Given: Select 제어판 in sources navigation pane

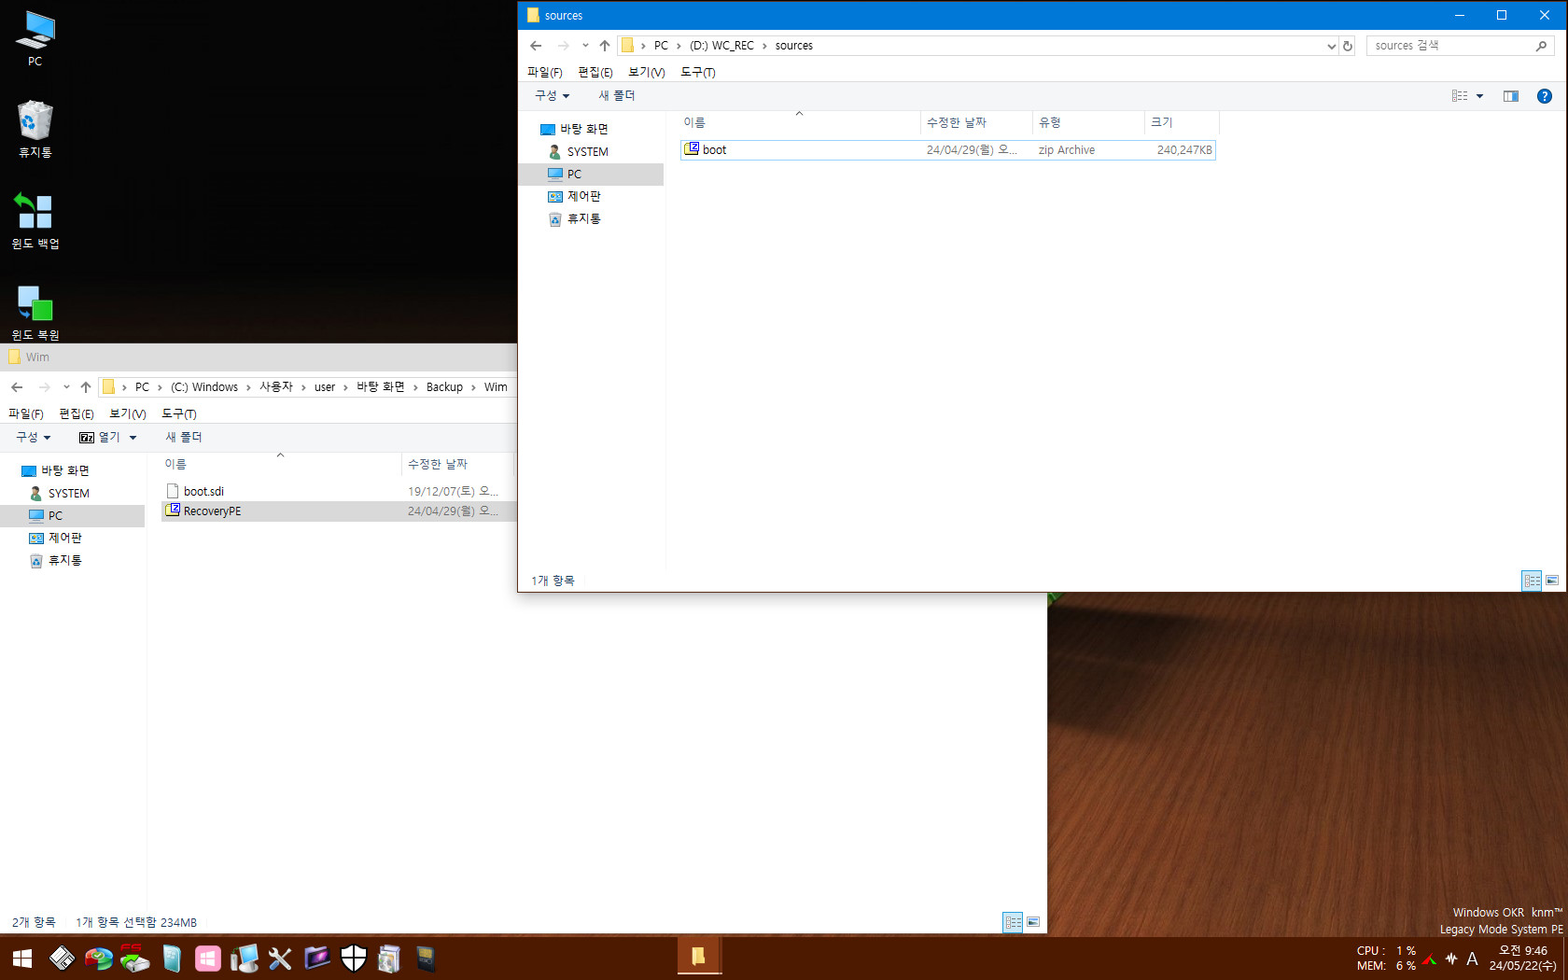Looking at the screenshot, I should [x=584, y=197].
